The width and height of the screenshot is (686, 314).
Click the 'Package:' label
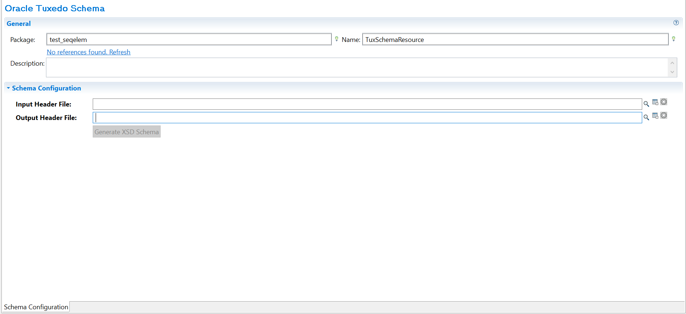23,40
